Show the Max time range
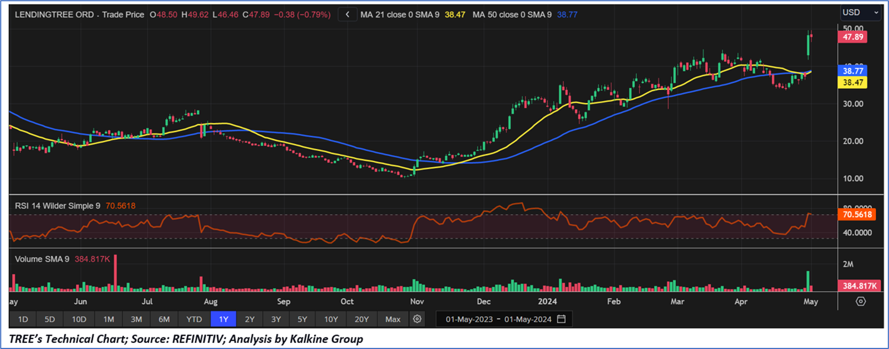The width and height of the screenshot is (889, 349). click(393, 319)
